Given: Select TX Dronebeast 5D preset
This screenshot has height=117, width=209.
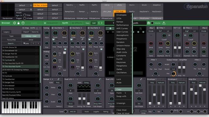Looking at the screenshot, I should (21, 51).
